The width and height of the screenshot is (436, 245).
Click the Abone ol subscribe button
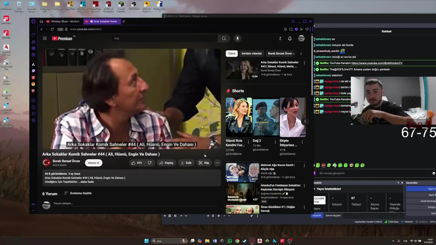point(94,163)
